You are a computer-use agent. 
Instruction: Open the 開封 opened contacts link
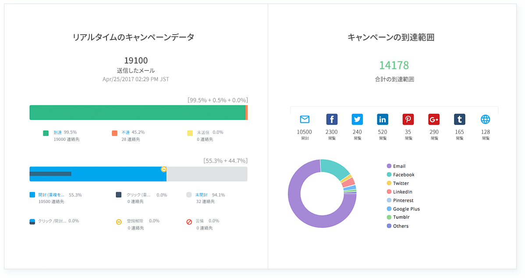pyautogui.click(x=51, y=195)
